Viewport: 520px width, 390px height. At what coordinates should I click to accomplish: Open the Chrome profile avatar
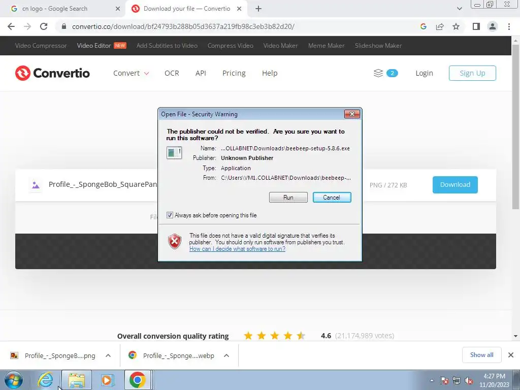tap(493, 26)
